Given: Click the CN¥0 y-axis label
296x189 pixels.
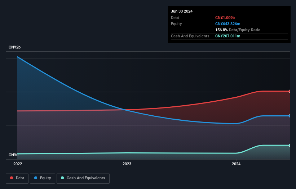Looking at the screenshot, I should 14,155.
